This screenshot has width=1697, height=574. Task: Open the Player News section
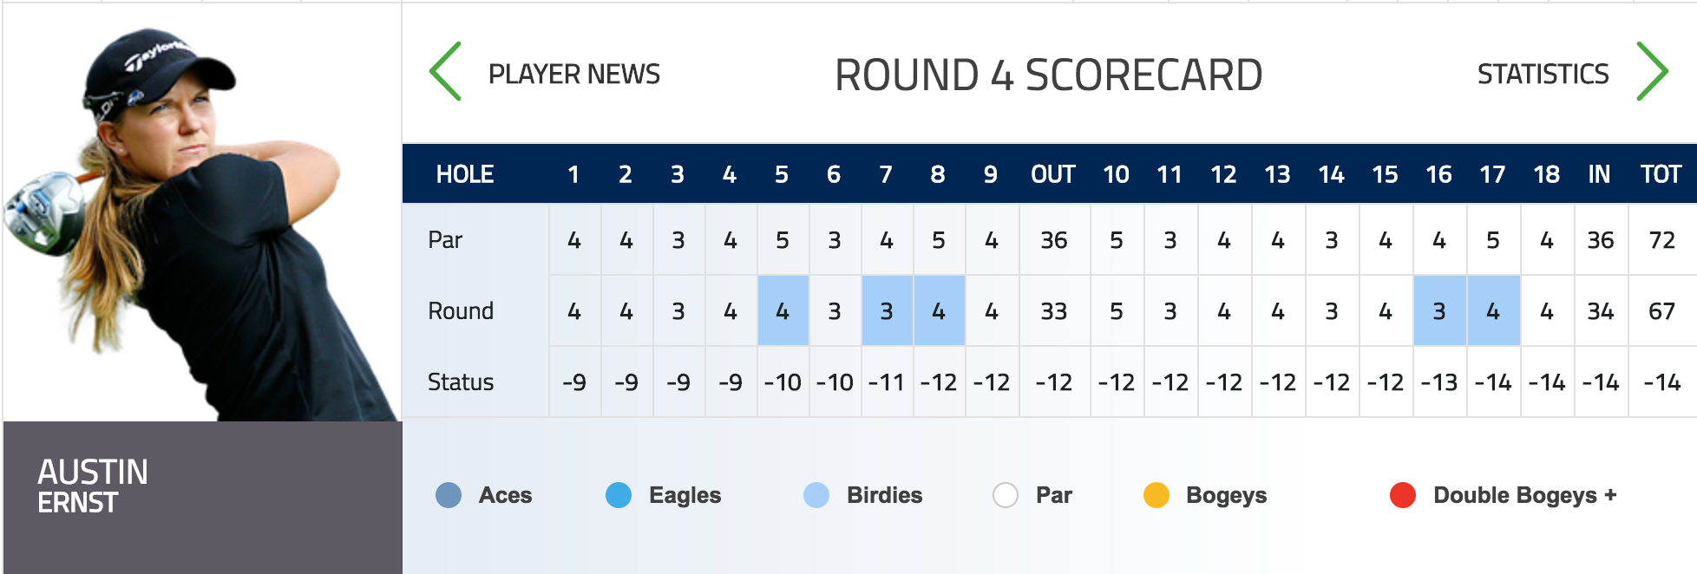click(574, 75)
